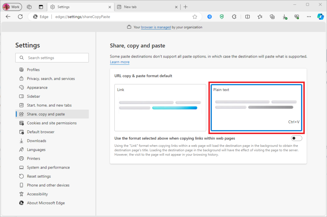This screenshot has width=327, height=217.
Task: Maximize the Edge window
Action: (308, 4)
